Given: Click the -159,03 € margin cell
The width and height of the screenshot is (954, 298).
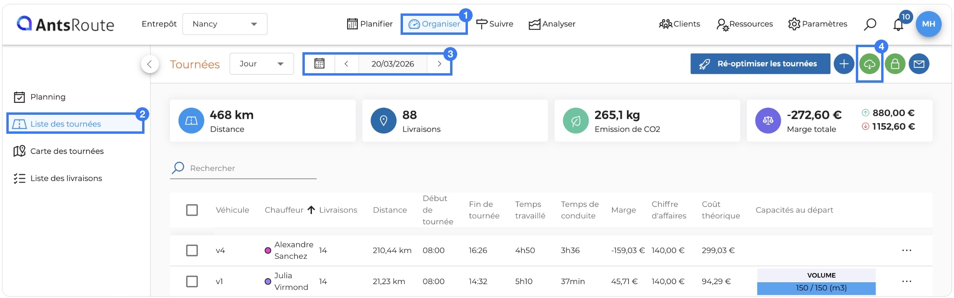Looking at the screenshot, I should pyautogui.click(x=628, y=251).
